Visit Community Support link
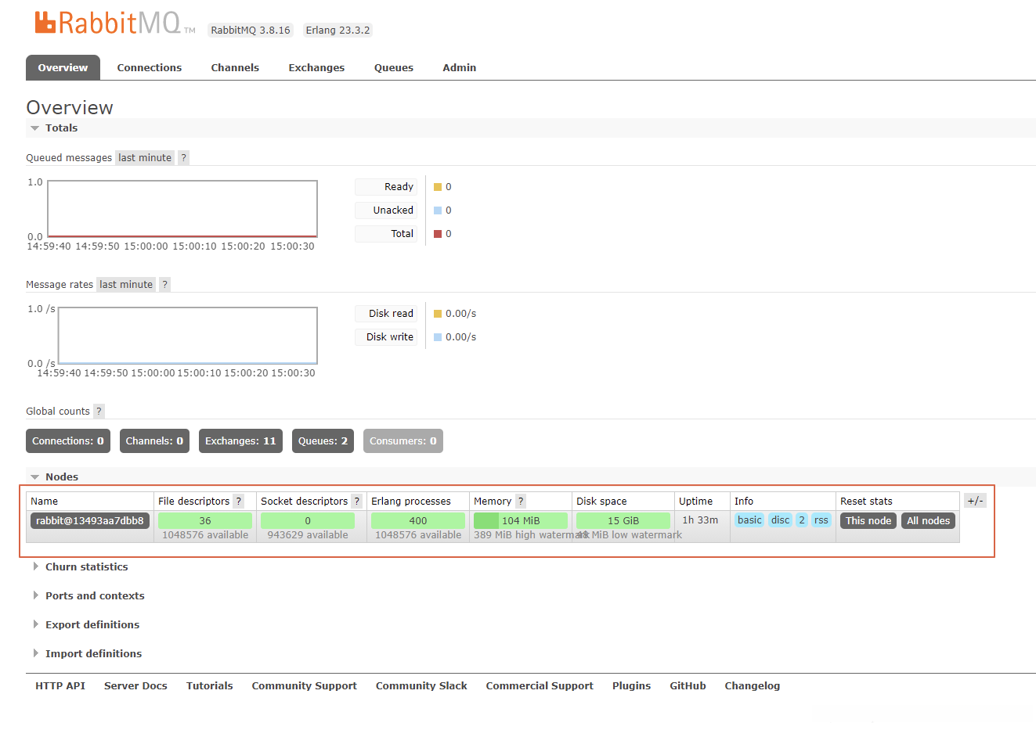This screenshot has height=730, width=1036. point(305,686)
